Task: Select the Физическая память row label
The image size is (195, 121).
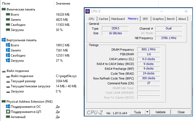Action: point(21,9)
